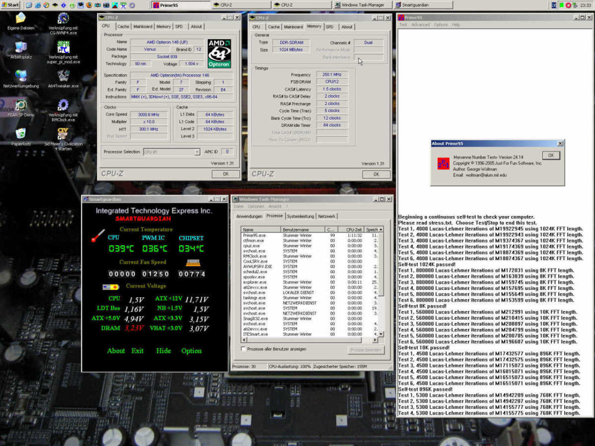Click the green square system tray icon
Screen dimensions: 595x446
561,5
